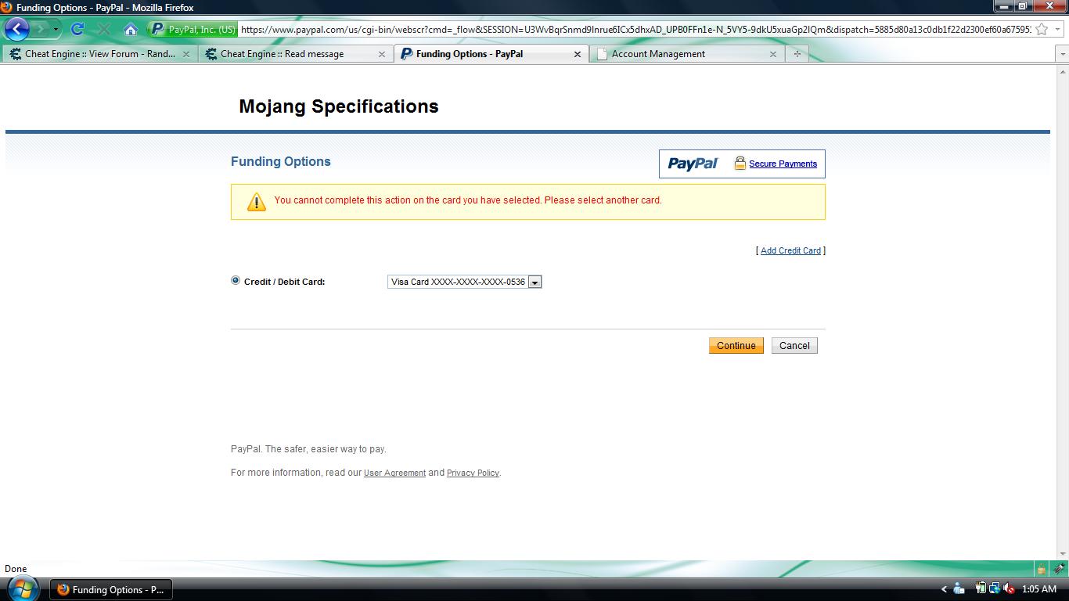Viewport: 1069px width, 601px height.
Task: Click the pen-shaped add-on icon in the status bar
Action: point(1059,569)
